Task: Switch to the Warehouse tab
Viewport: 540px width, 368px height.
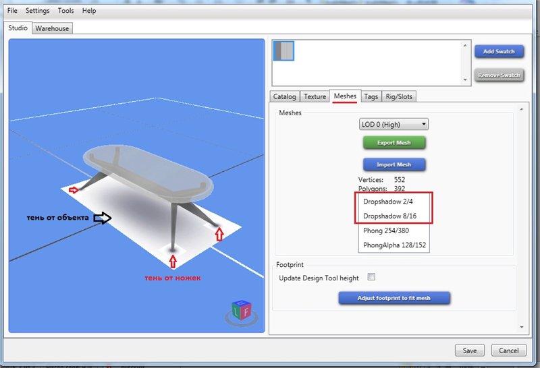Action: (52, 28)
